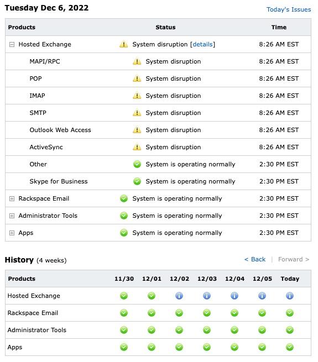This screenshot has height=362, width=318.
Task: Click Administrator Tools green check under 12/05
Action: click(262, 330)
